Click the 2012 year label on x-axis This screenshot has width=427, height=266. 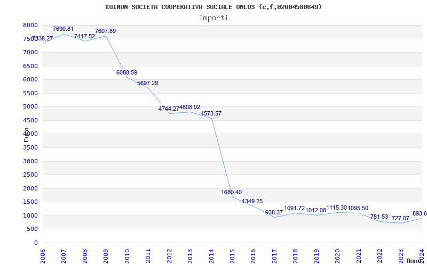[169, 256]
